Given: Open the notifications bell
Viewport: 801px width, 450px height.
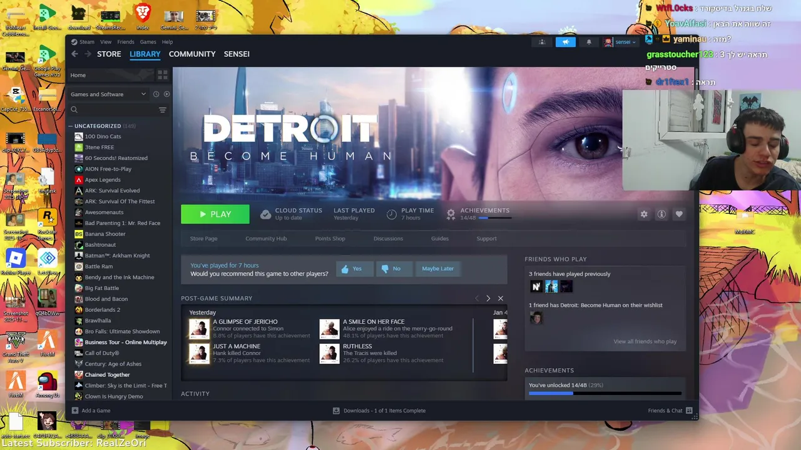Looking at the screenshot, I should pyautogui.click(x=588, y=42).
